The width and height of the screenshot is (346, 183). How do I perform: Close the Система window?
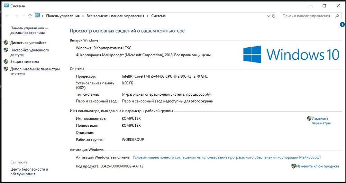338,6
